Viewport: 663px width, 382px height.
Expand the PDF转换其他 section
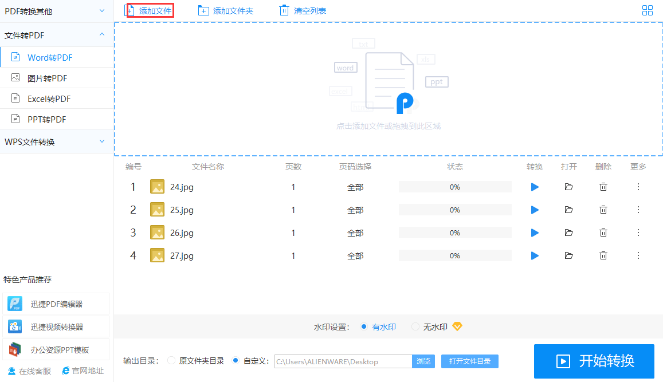point(57,11)
